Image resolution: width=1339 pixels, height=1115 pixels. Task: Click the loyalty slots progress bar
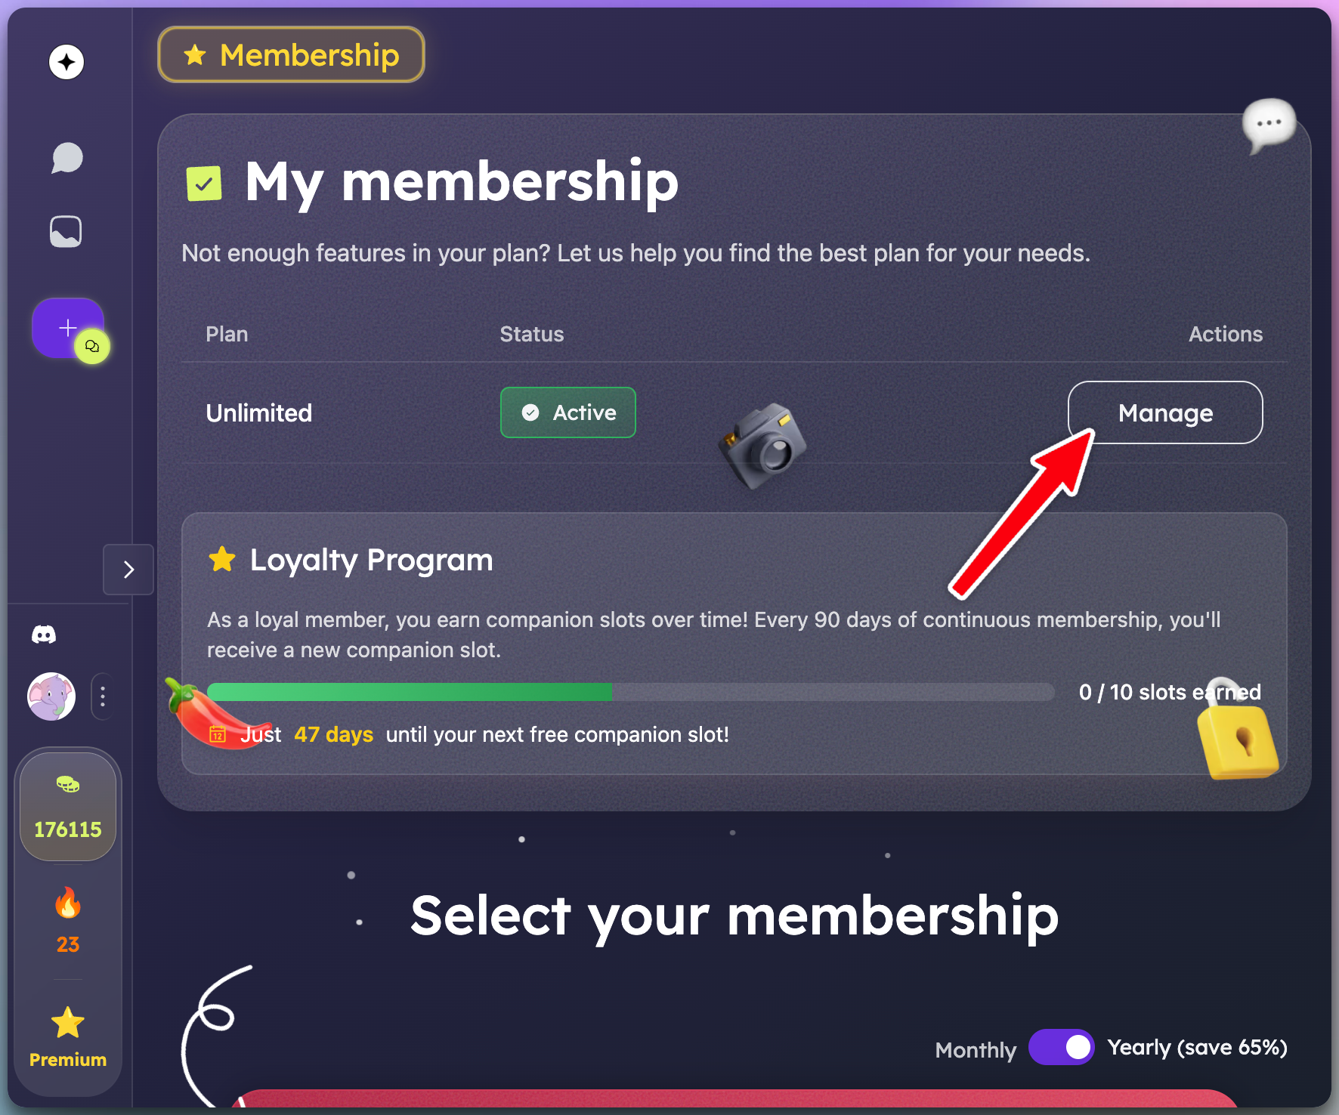tap(632, 691)
